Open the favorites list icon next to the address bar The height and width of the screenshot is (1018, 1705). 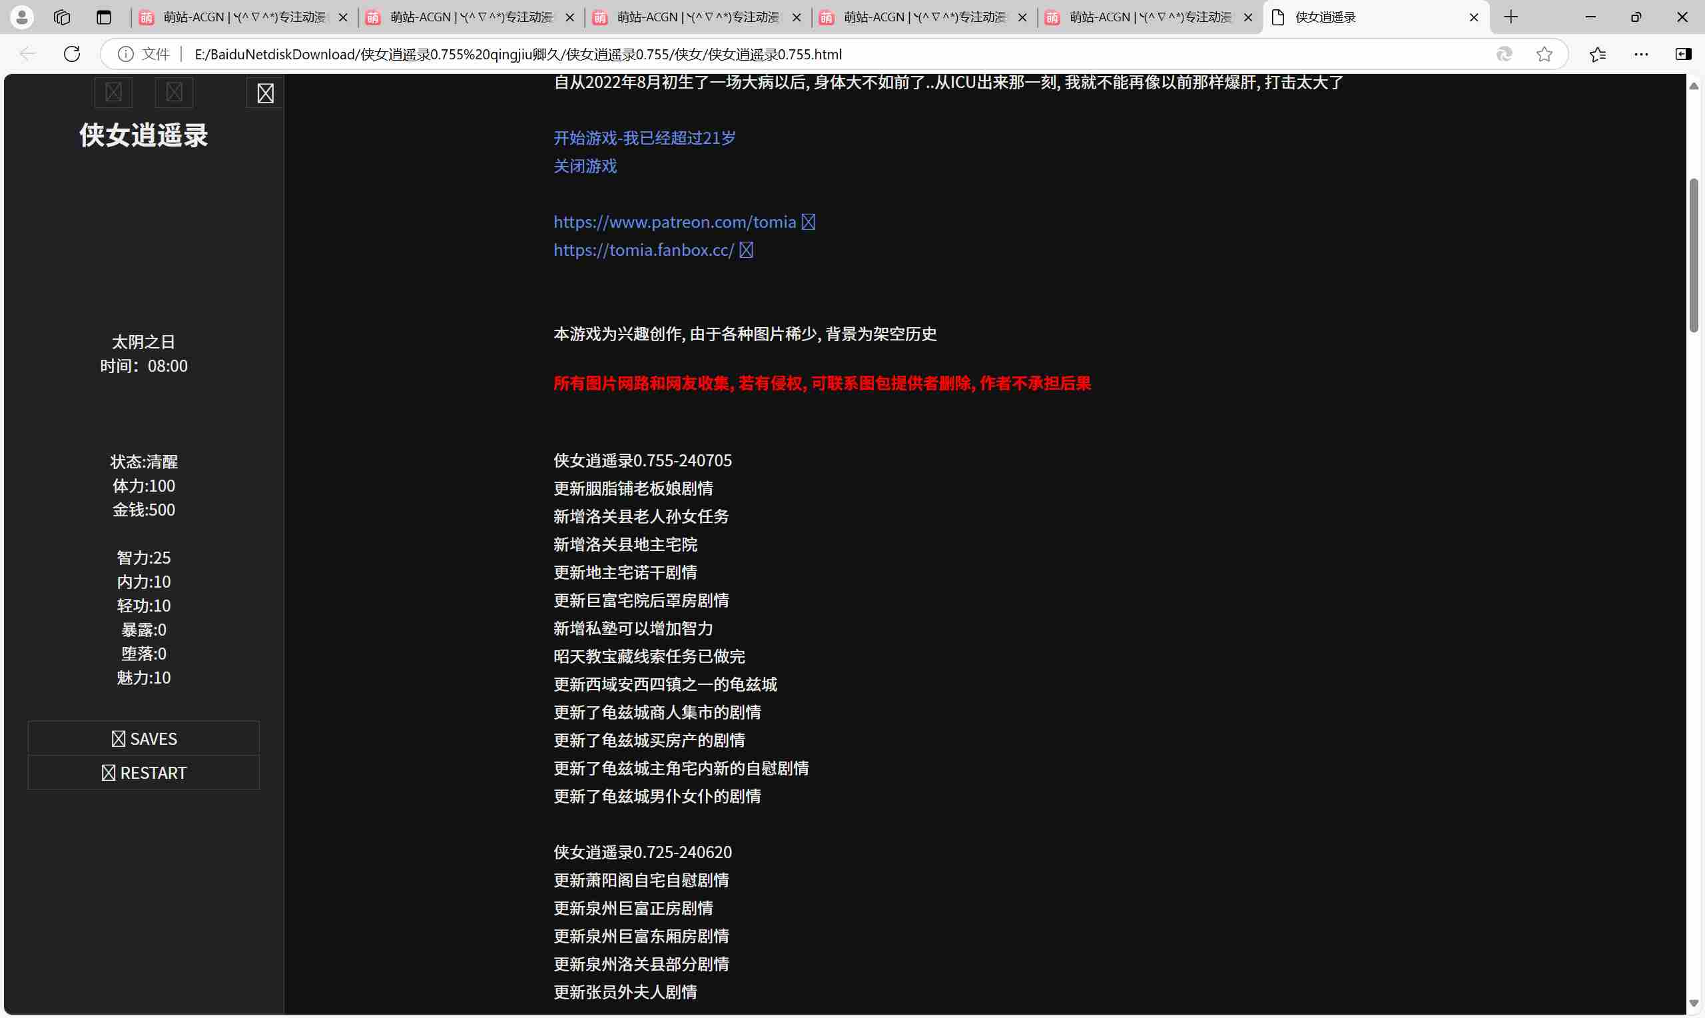click(x=1598, y=54)
